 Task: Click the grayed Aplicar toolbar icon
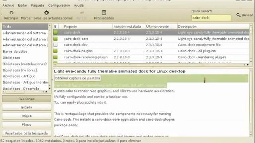[82, 13]
